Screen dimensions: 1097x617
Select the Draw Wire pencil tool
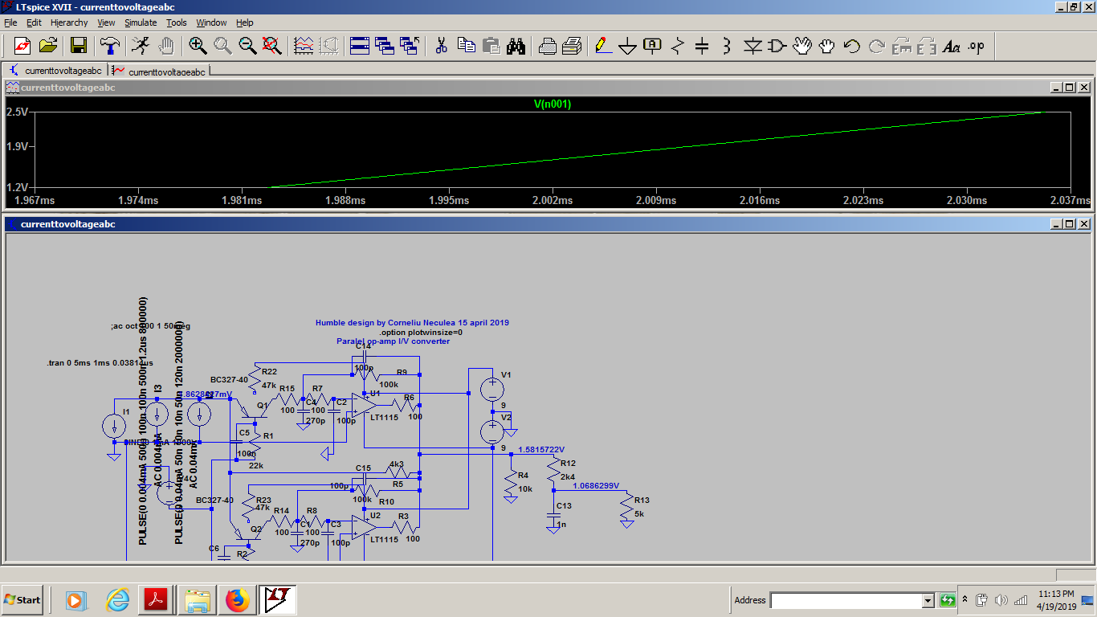[x=603, y=46]
